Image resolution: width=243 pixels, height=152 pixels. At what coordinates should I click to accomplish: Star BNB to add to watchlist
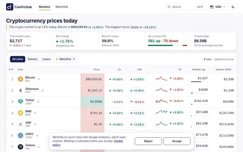(35, 113)
